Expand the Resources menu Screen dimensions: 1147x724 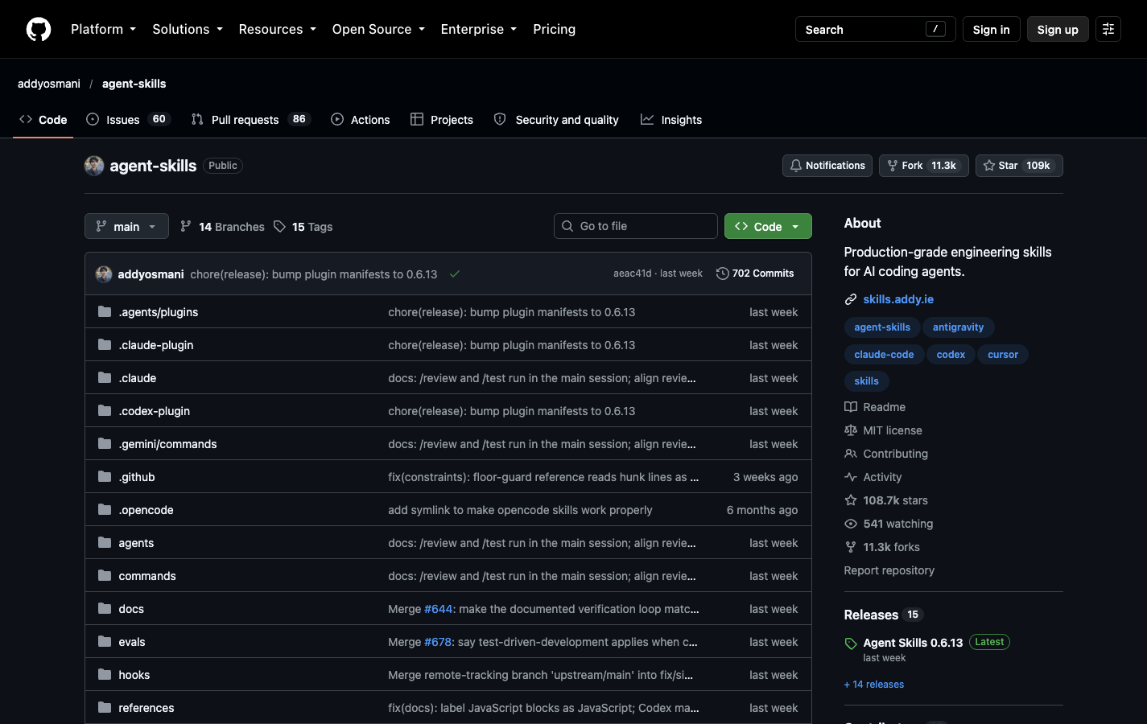[x=278, y=29]
